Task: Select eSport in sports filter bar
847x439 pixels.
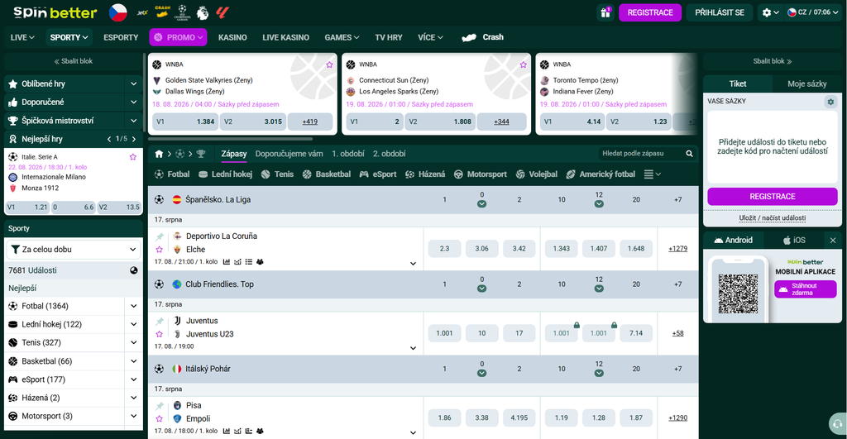Action: 378,174
